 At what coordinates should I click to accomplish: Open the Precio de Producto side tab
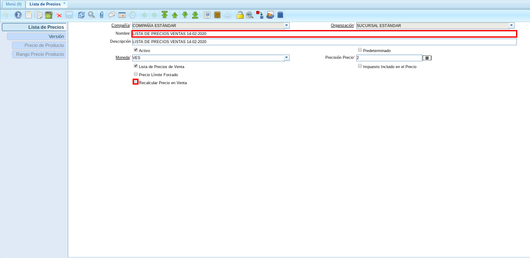pyautogui.click(x=39, y=45)
